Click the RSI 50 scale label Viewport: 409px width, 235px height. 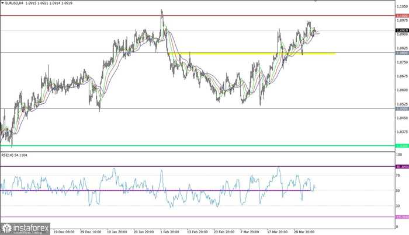pos(398,191)
